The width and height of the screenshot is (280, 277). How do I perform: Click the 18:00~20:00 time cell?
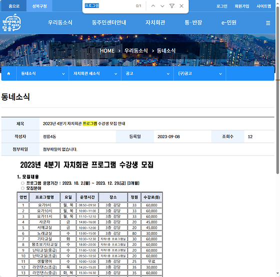87,244
